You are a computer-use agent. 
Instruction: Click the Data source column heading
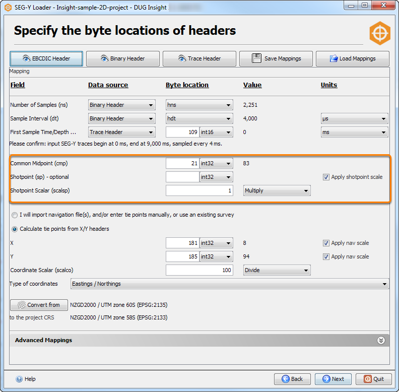coord(108,85)
